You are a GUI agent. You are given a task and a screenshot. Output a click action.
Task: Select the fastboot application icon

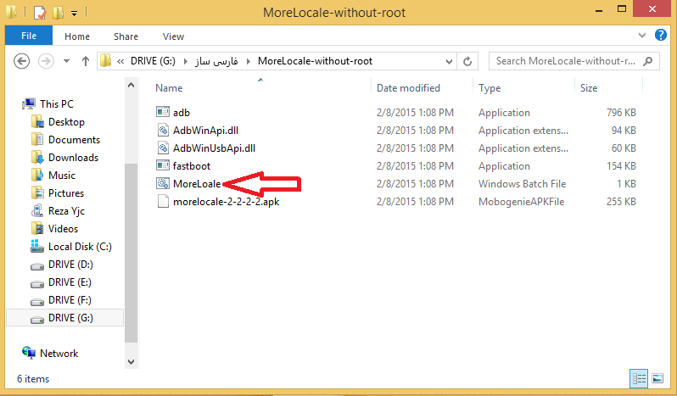click(x=163, y=165)
